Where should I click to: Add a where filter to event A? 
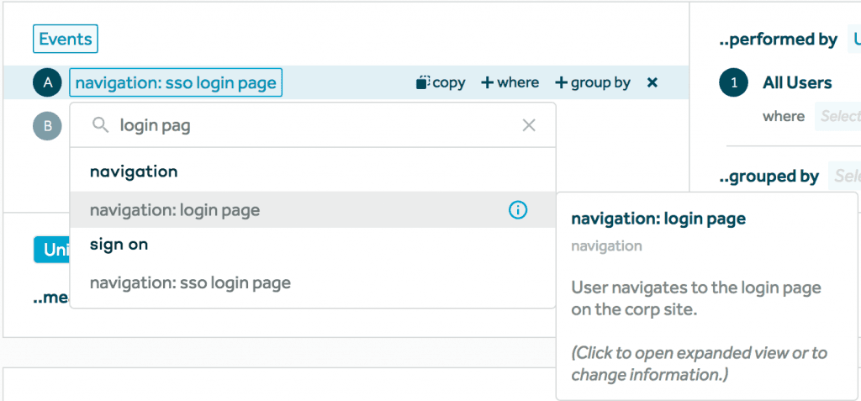(x=510, y=82)
